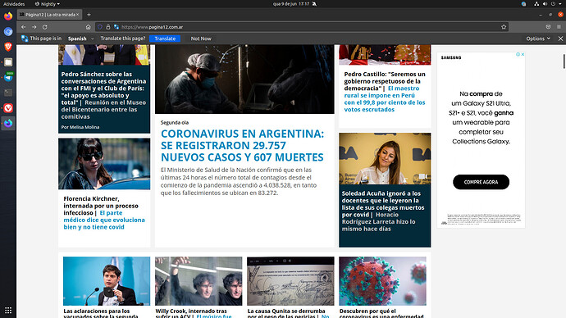566x318 pixels.
Task: Open Atividades overview
Action: pyautogui.click(x=14, y=4)
